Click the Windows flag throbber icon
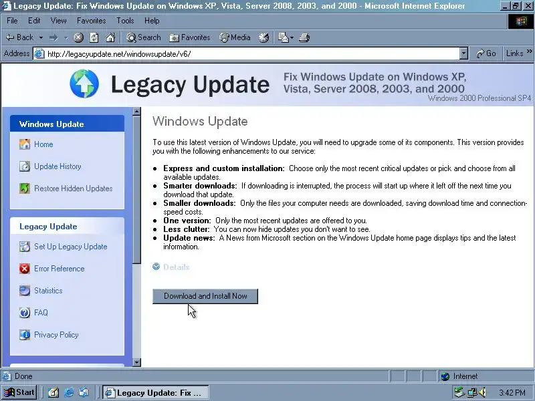The image size is (535, 401). (x=520, y=21)
